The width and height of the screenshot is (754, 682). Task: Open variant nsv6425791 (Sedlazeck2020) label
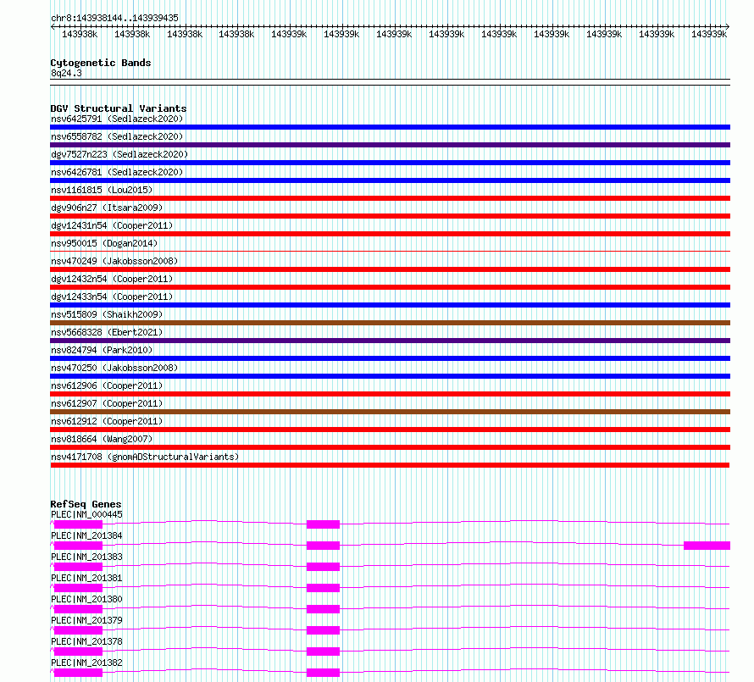(x=117, y=119)
